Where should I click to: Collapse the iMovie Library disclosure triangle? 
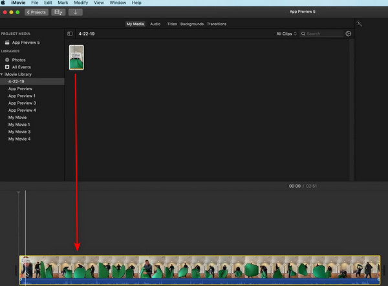2,74
